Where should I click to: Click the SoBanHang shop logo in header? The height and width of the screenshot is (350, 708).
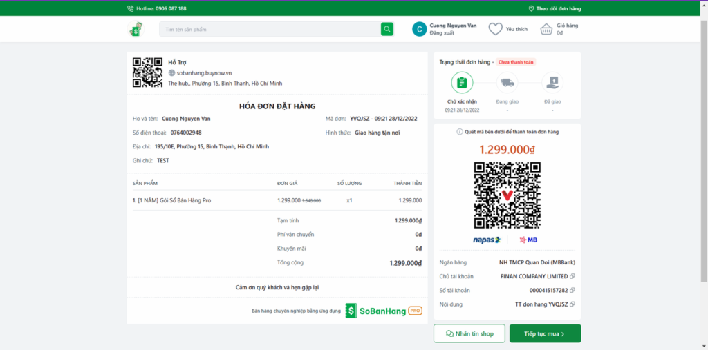(135, 29)
